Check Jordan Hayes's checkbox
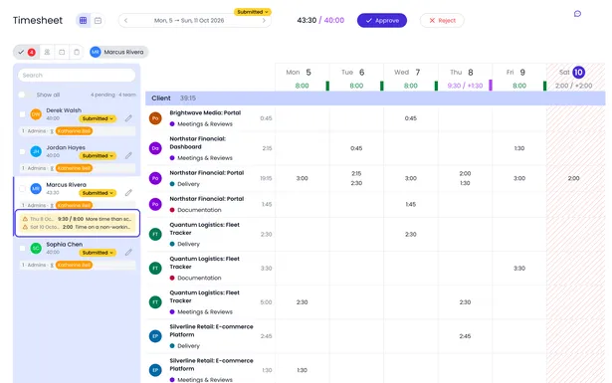 [22, 151]
